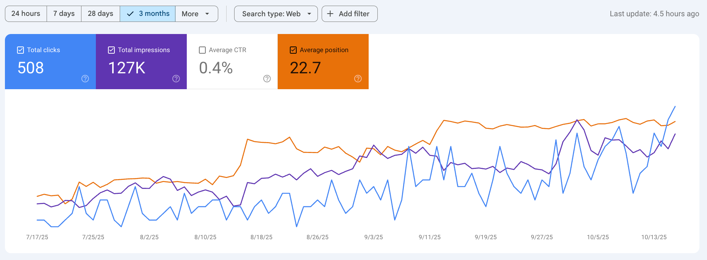Click checkmark icon on 3 months tab
Image resolution: width=707 pixels, height=260 pixels.
point(130,14)
